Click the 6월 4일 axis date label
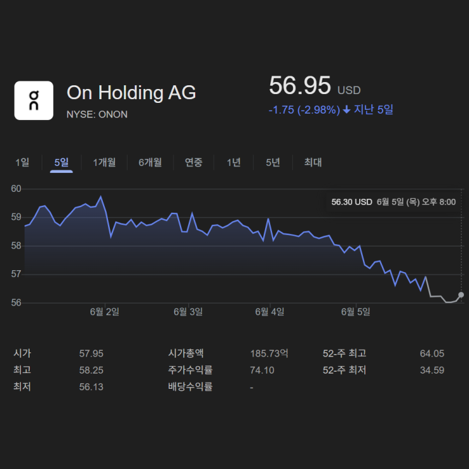The height and width of the screenshot is (469, 469). click(x=270, y=312)
